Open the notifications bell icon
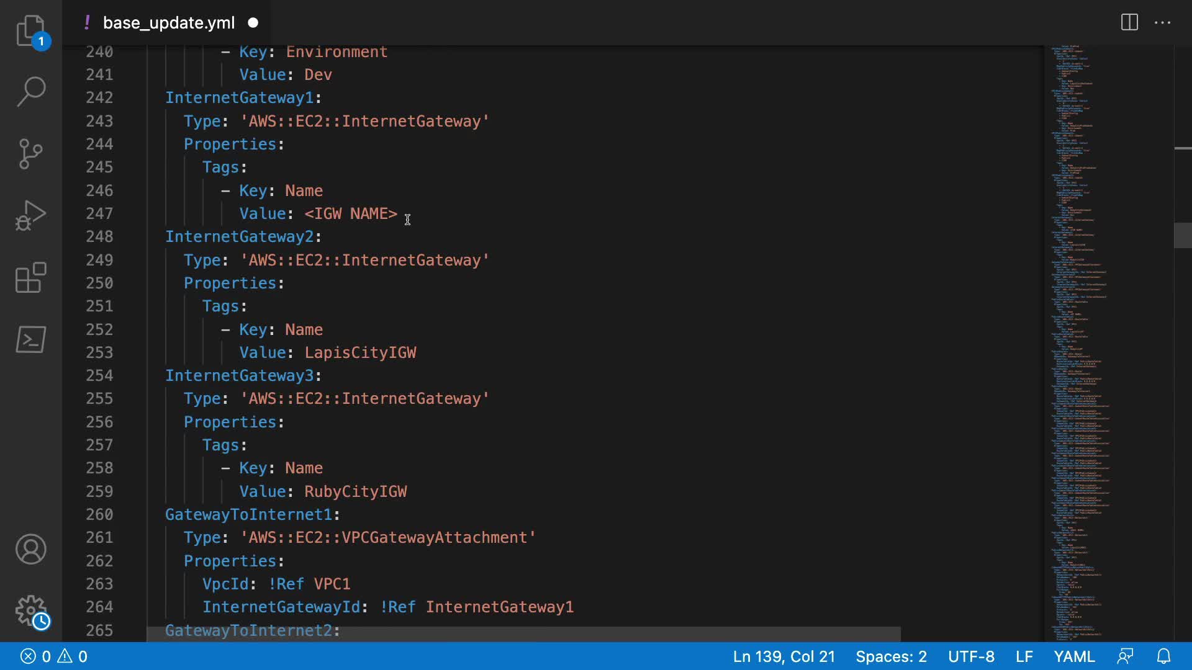The image size is (1192, 670). (1164, 656)
